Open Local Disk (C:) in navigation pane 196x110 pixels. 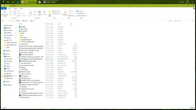(x=10, y=71)
